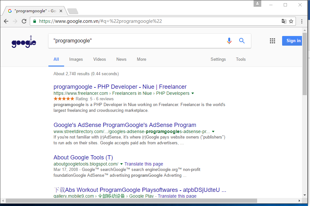
Task: Click the horizontal scrollbar right arrow
Action: (299, 201)
